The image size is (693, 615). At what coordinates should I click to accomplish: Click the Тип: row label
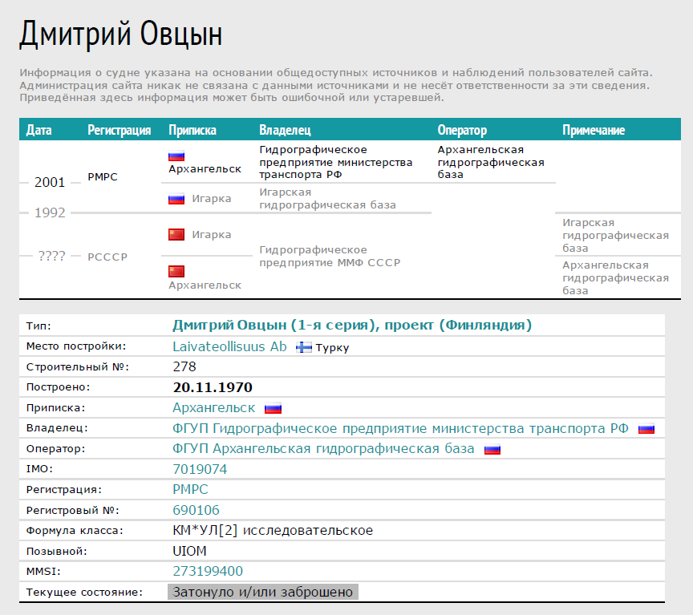pos(38,326)
